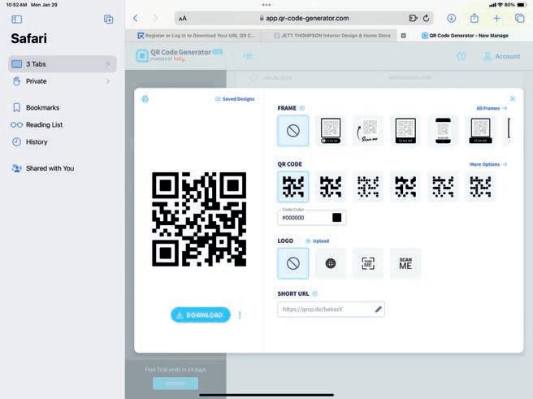
Task: Expand the 3 Tabs group
Action: tap(63, 64)
